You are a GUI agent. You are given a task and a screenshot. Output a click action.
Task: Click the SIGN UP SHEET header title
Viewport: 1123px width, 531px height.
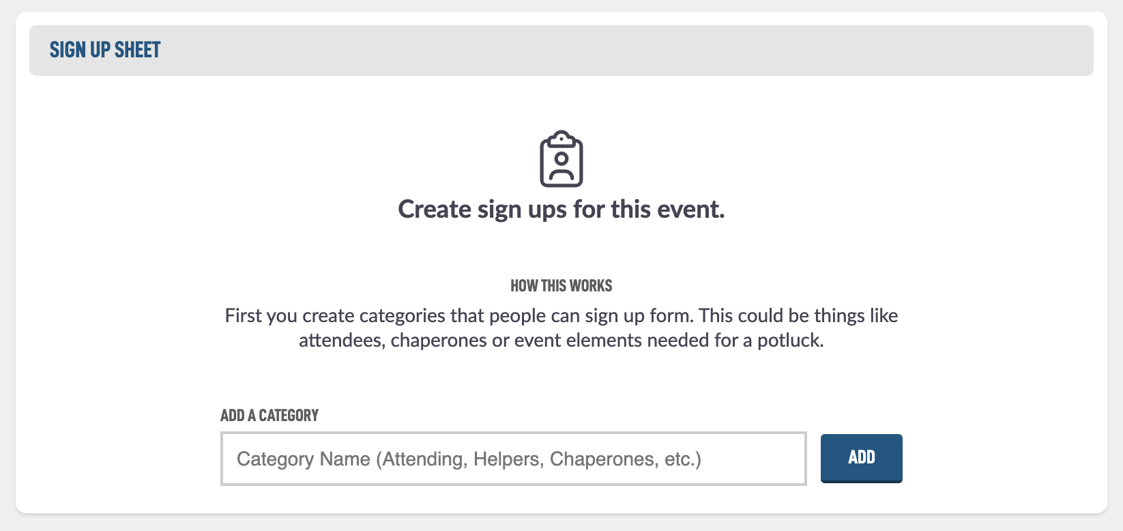coord(105,50)
